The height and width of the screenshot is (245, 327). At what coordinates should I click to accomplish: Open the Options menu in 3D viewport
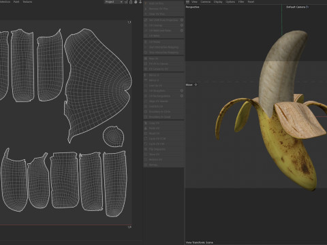coord(230,2)
